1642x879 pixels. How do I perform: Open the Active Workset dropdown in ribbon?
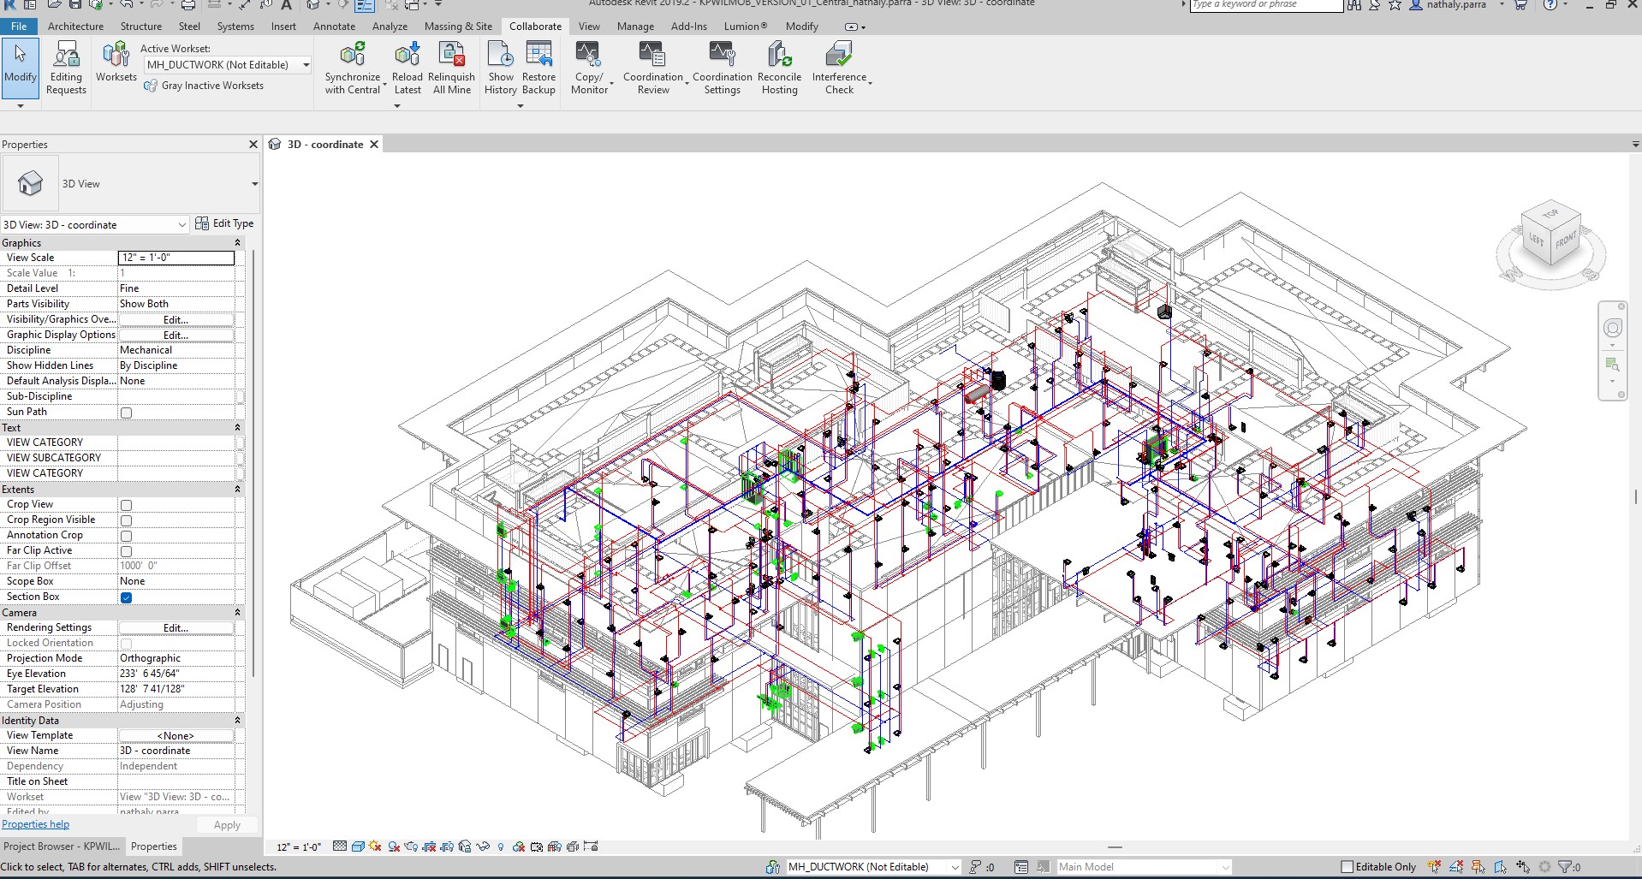click(306, 65)
